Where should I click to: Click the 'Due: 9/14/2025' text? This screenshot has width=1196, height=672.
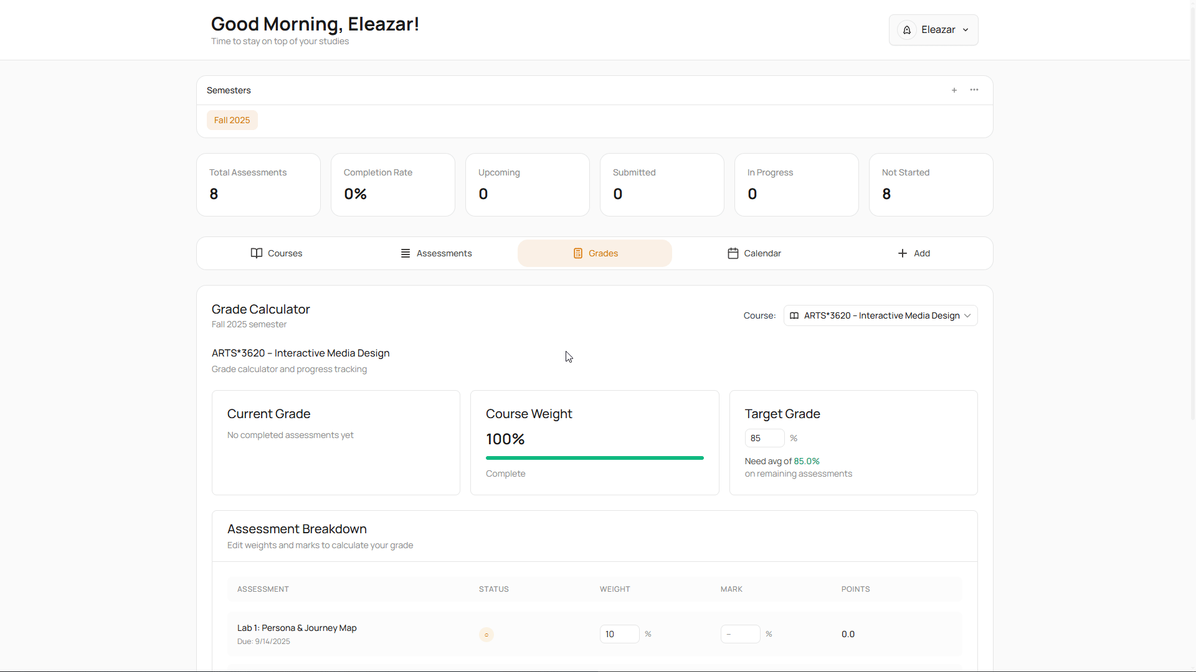click(263, 642)
